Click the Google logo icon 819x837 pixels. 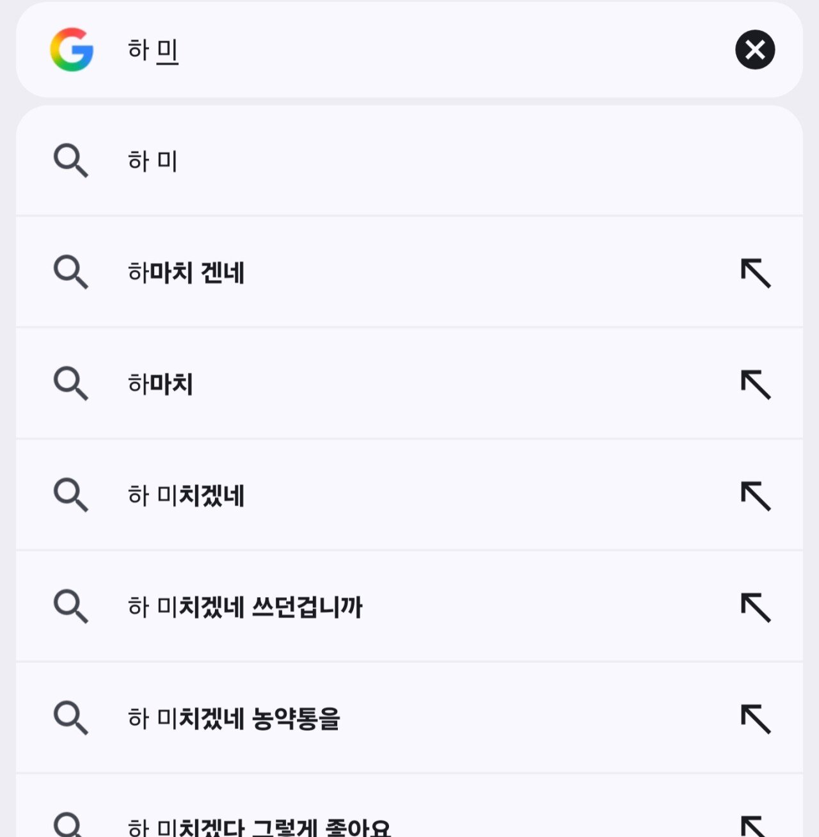click(x=72, y=49)
